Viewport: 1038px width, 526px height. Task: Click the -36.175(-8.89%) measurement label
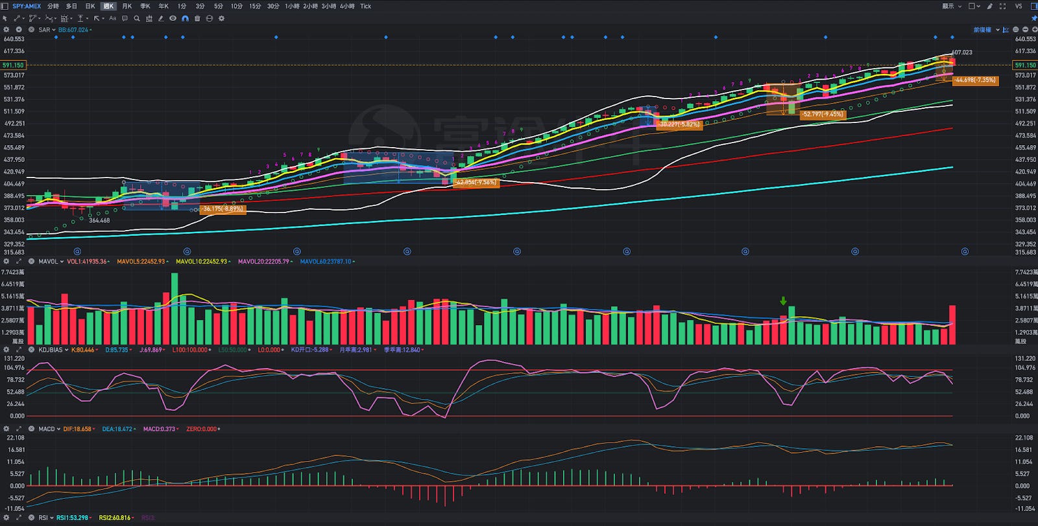point(223,209)
